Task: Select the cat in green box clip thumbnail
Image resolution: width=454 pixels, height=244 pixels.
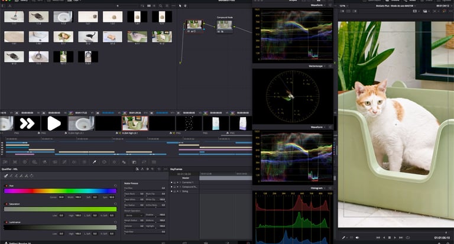Action: coord(135,123)
